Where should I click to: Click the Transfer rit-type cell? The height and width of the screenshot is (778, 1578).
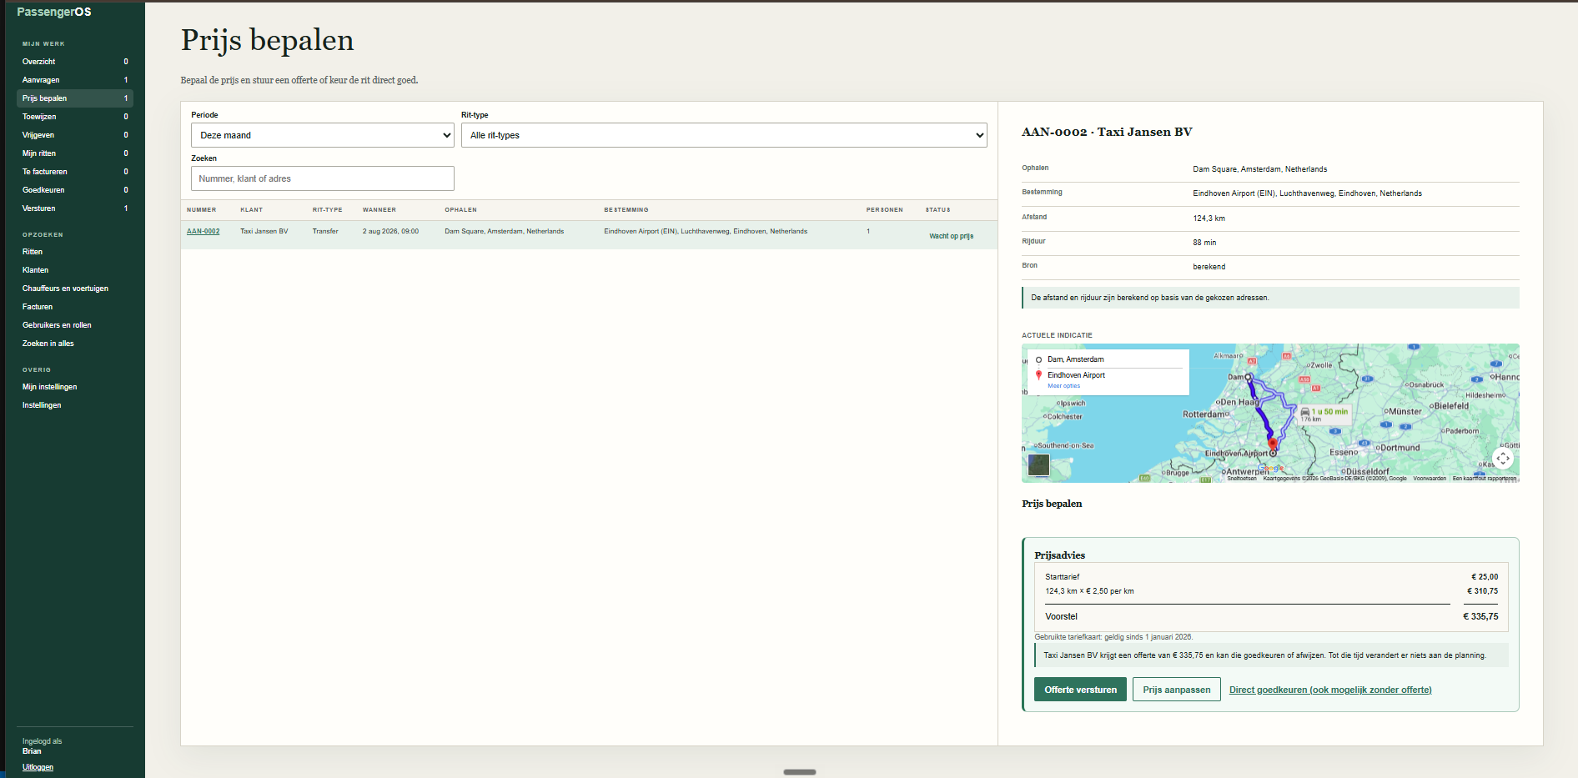coord(325,231)
